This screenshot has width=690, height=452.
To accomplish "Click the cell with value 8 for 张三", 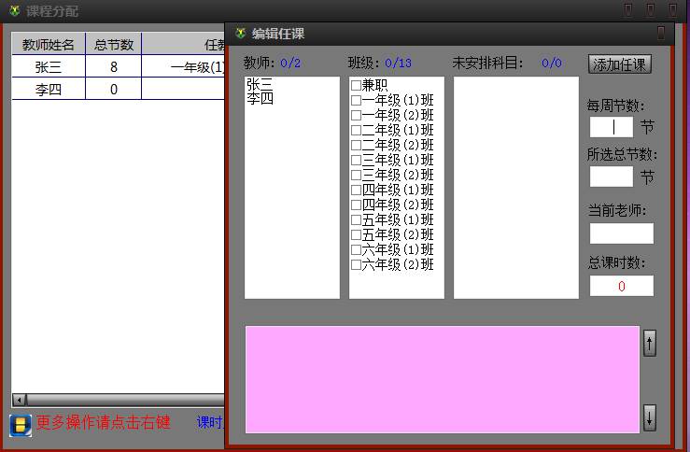I will [x=114, y=66].
